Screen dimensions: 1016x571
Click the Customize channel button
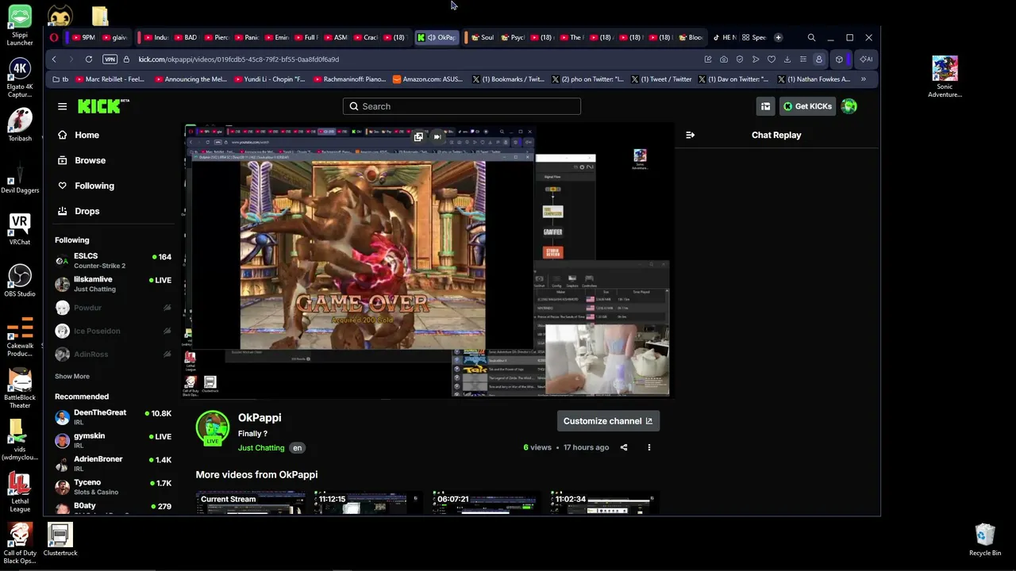coord(608,421)
